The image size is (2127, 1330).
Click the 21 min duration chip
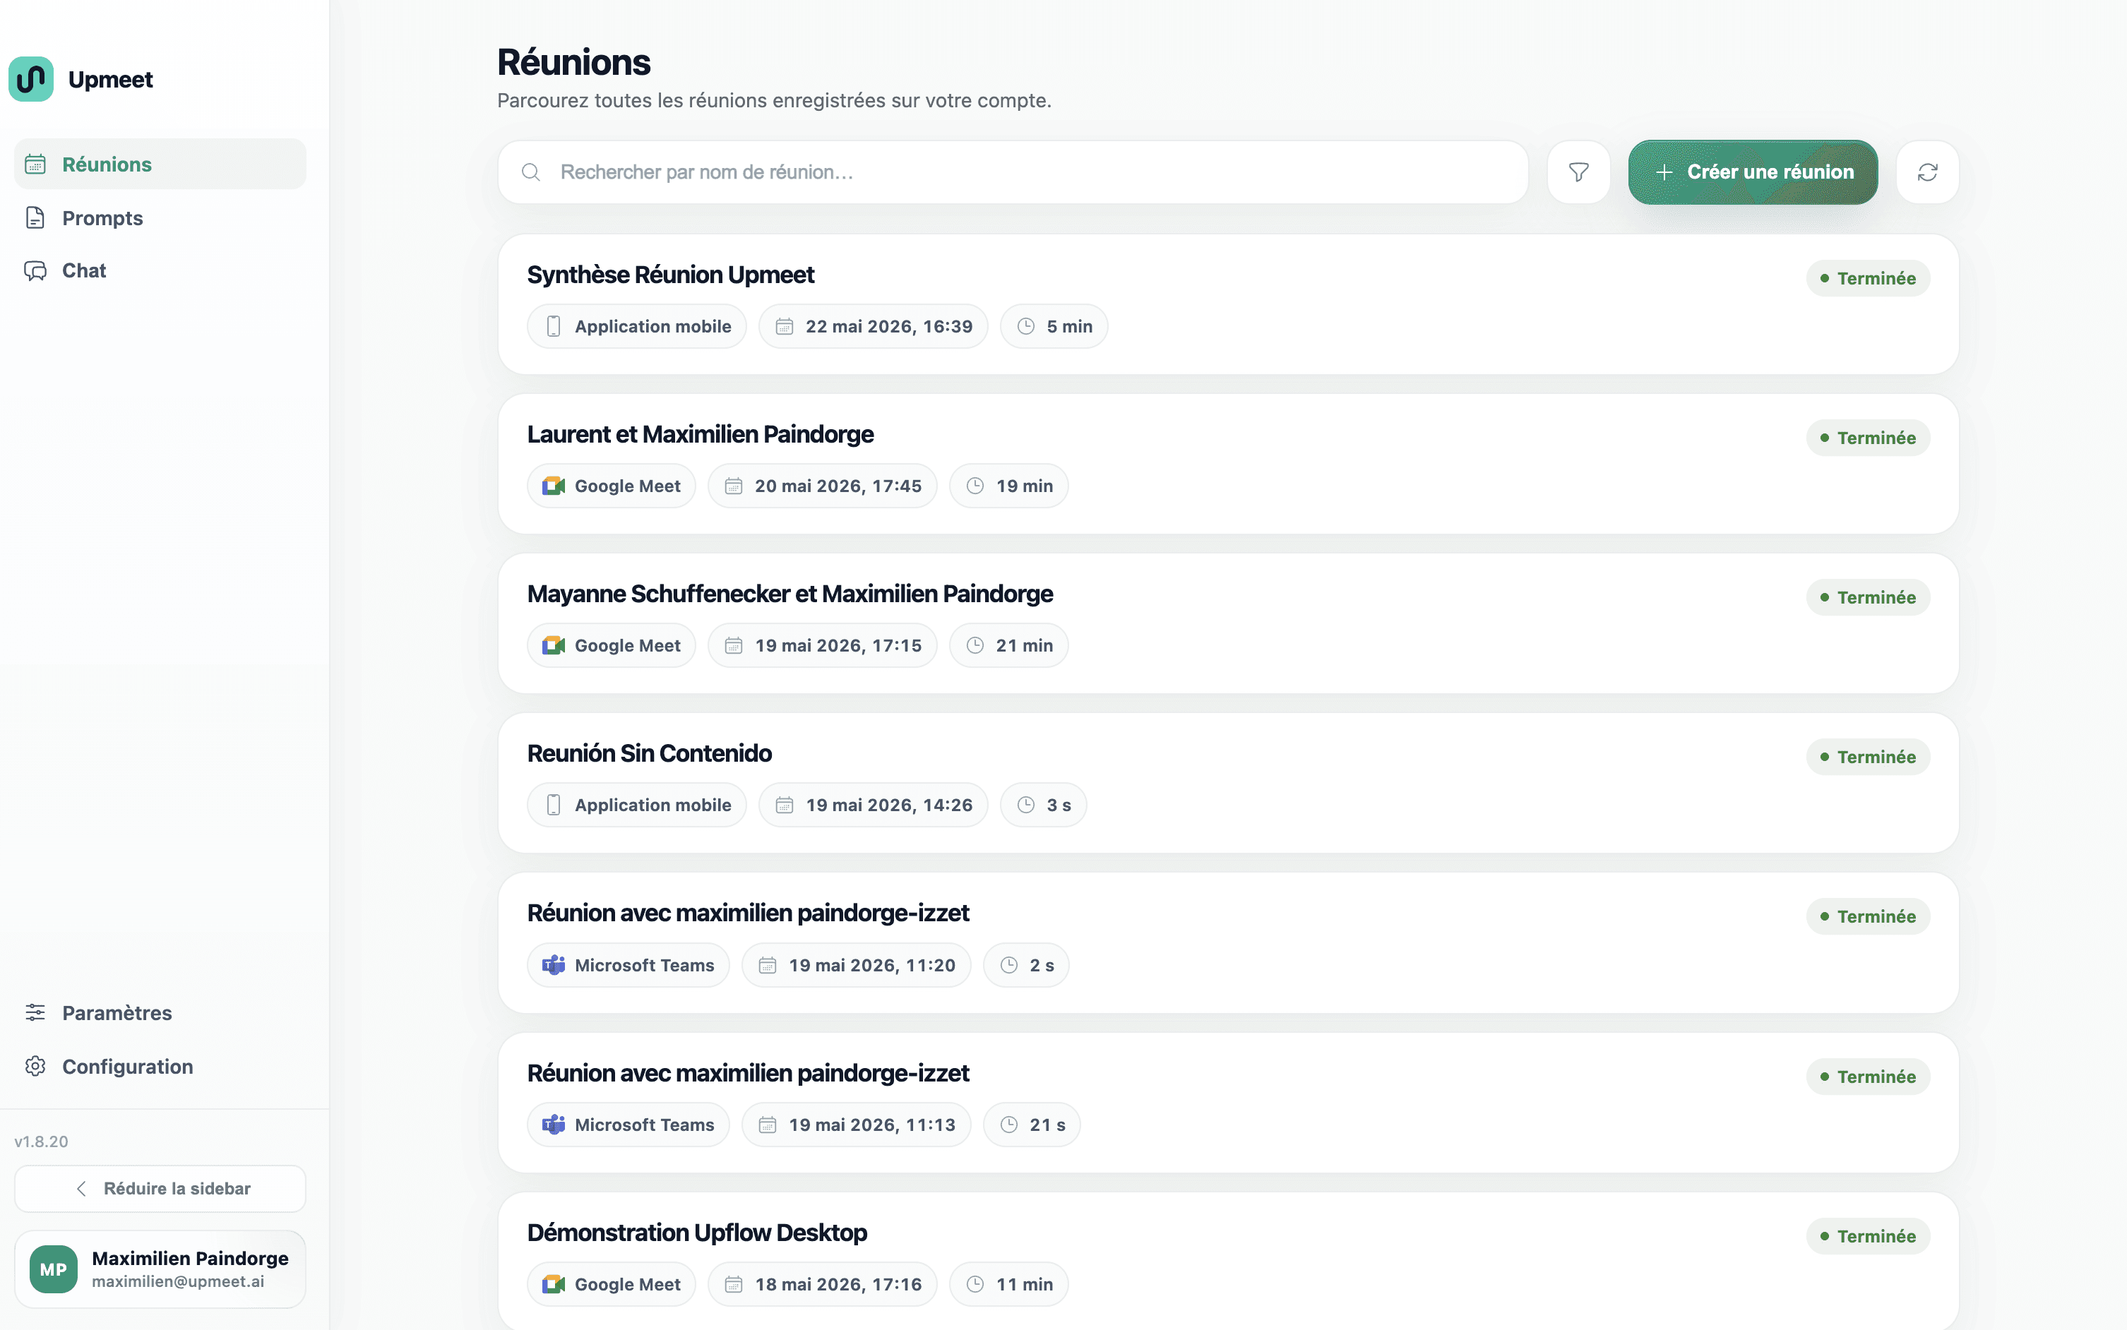pos(1008,646)
